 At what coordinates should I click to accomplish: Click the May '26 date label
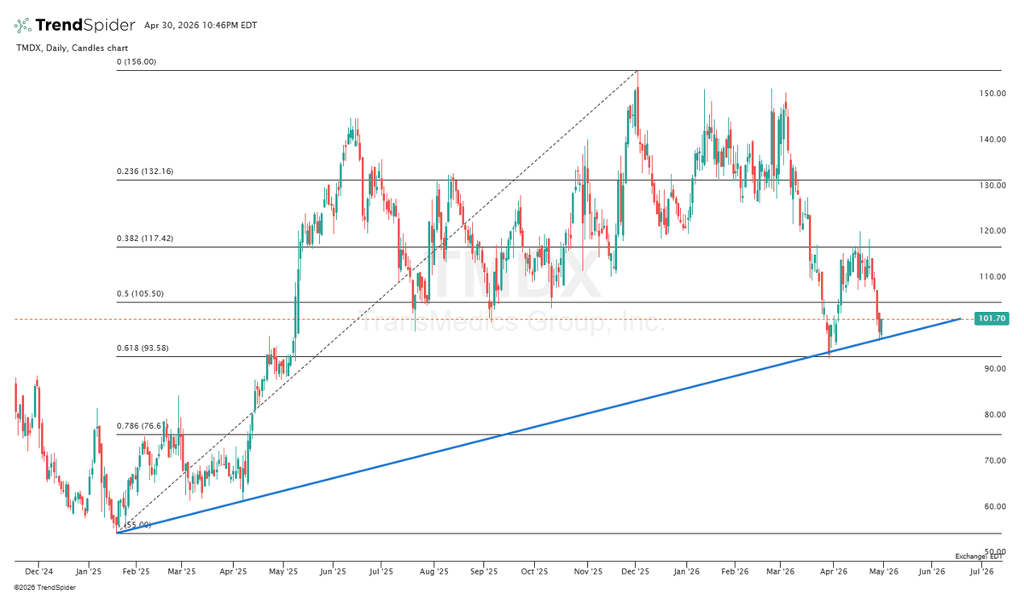click(x=882, y=573)
